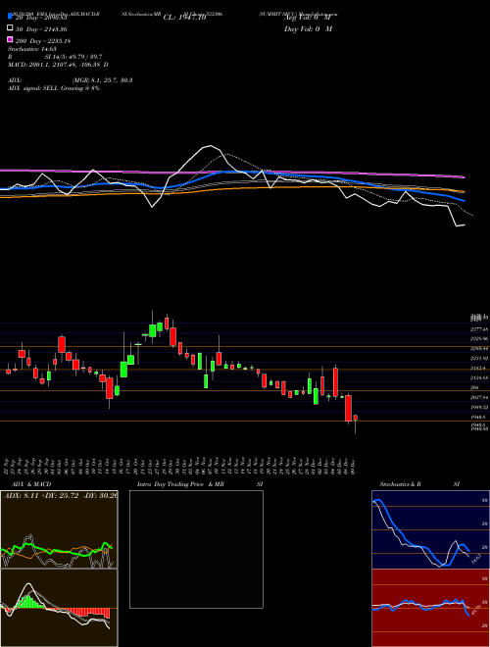Click the ADX: 8.11 +DY: 25.72 header

(x=60, y=495)
